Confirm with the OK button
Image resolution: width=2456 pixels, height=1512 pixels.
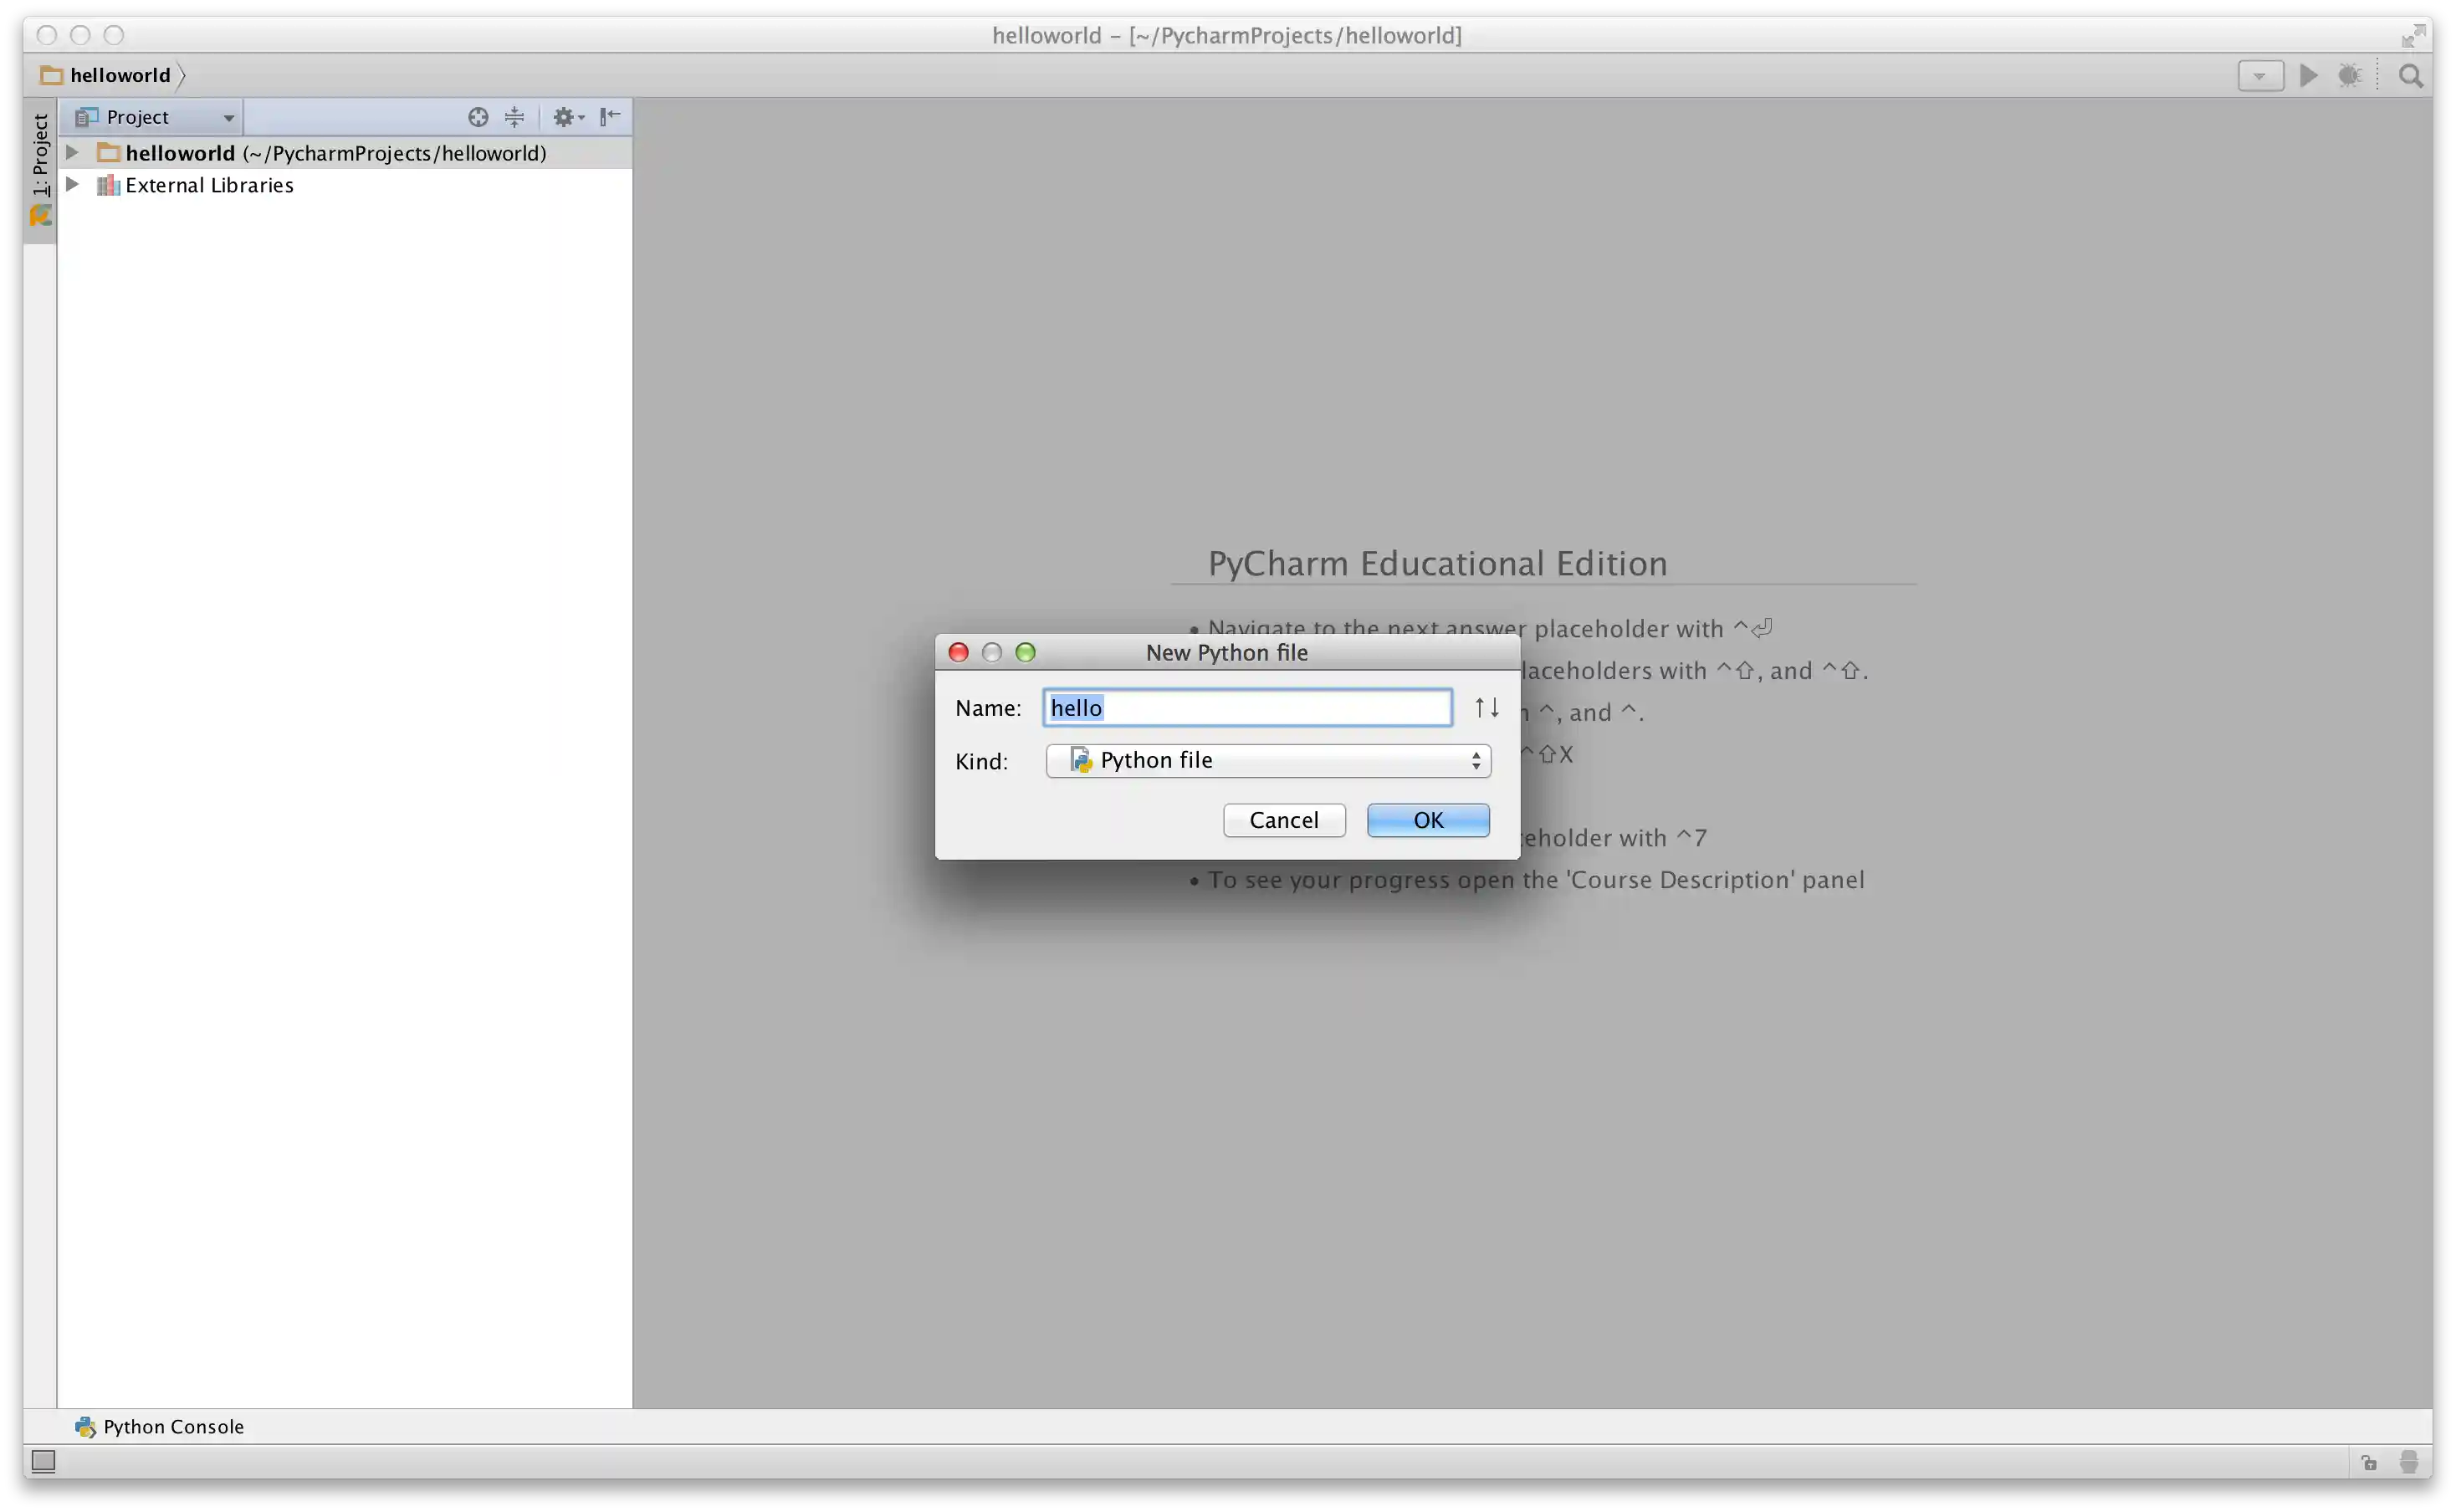1427,820
